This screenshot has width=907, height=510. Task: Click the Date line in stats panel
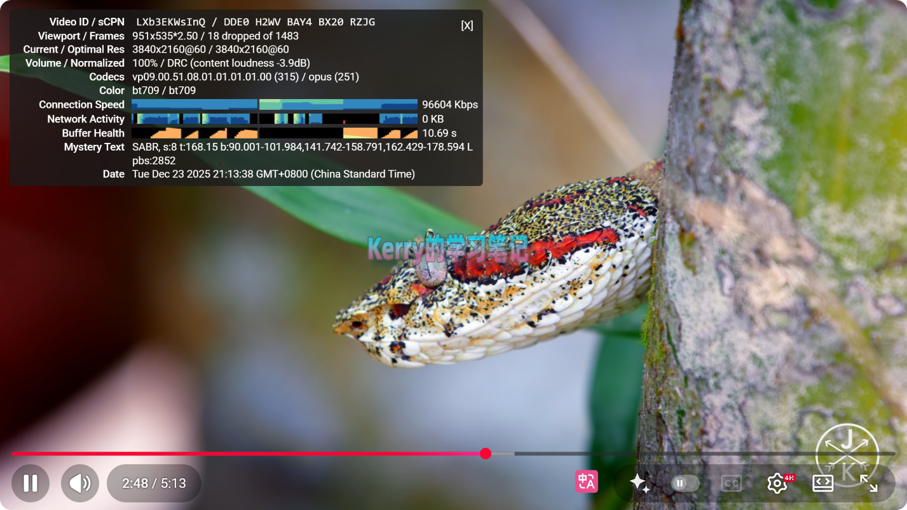click(x=273, y=174)
